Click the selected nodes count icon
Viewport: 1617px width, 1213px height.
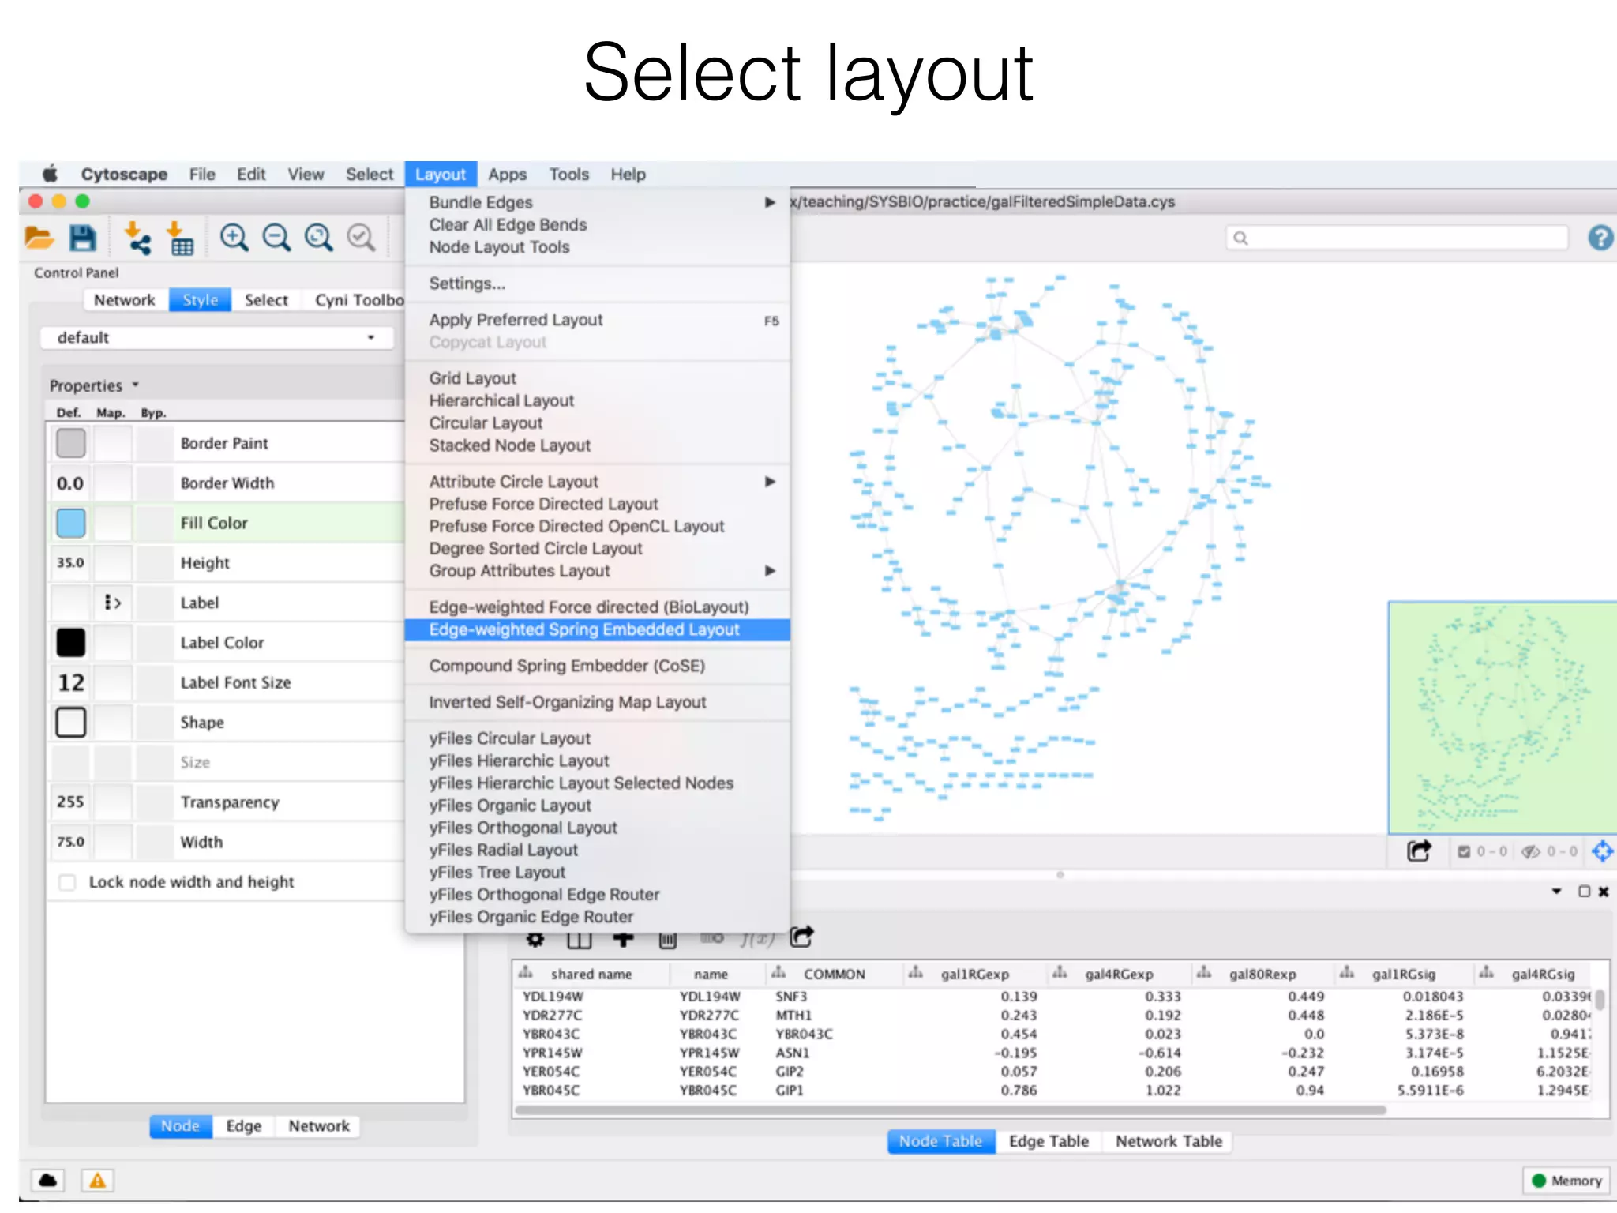[x=1464, y=851]
